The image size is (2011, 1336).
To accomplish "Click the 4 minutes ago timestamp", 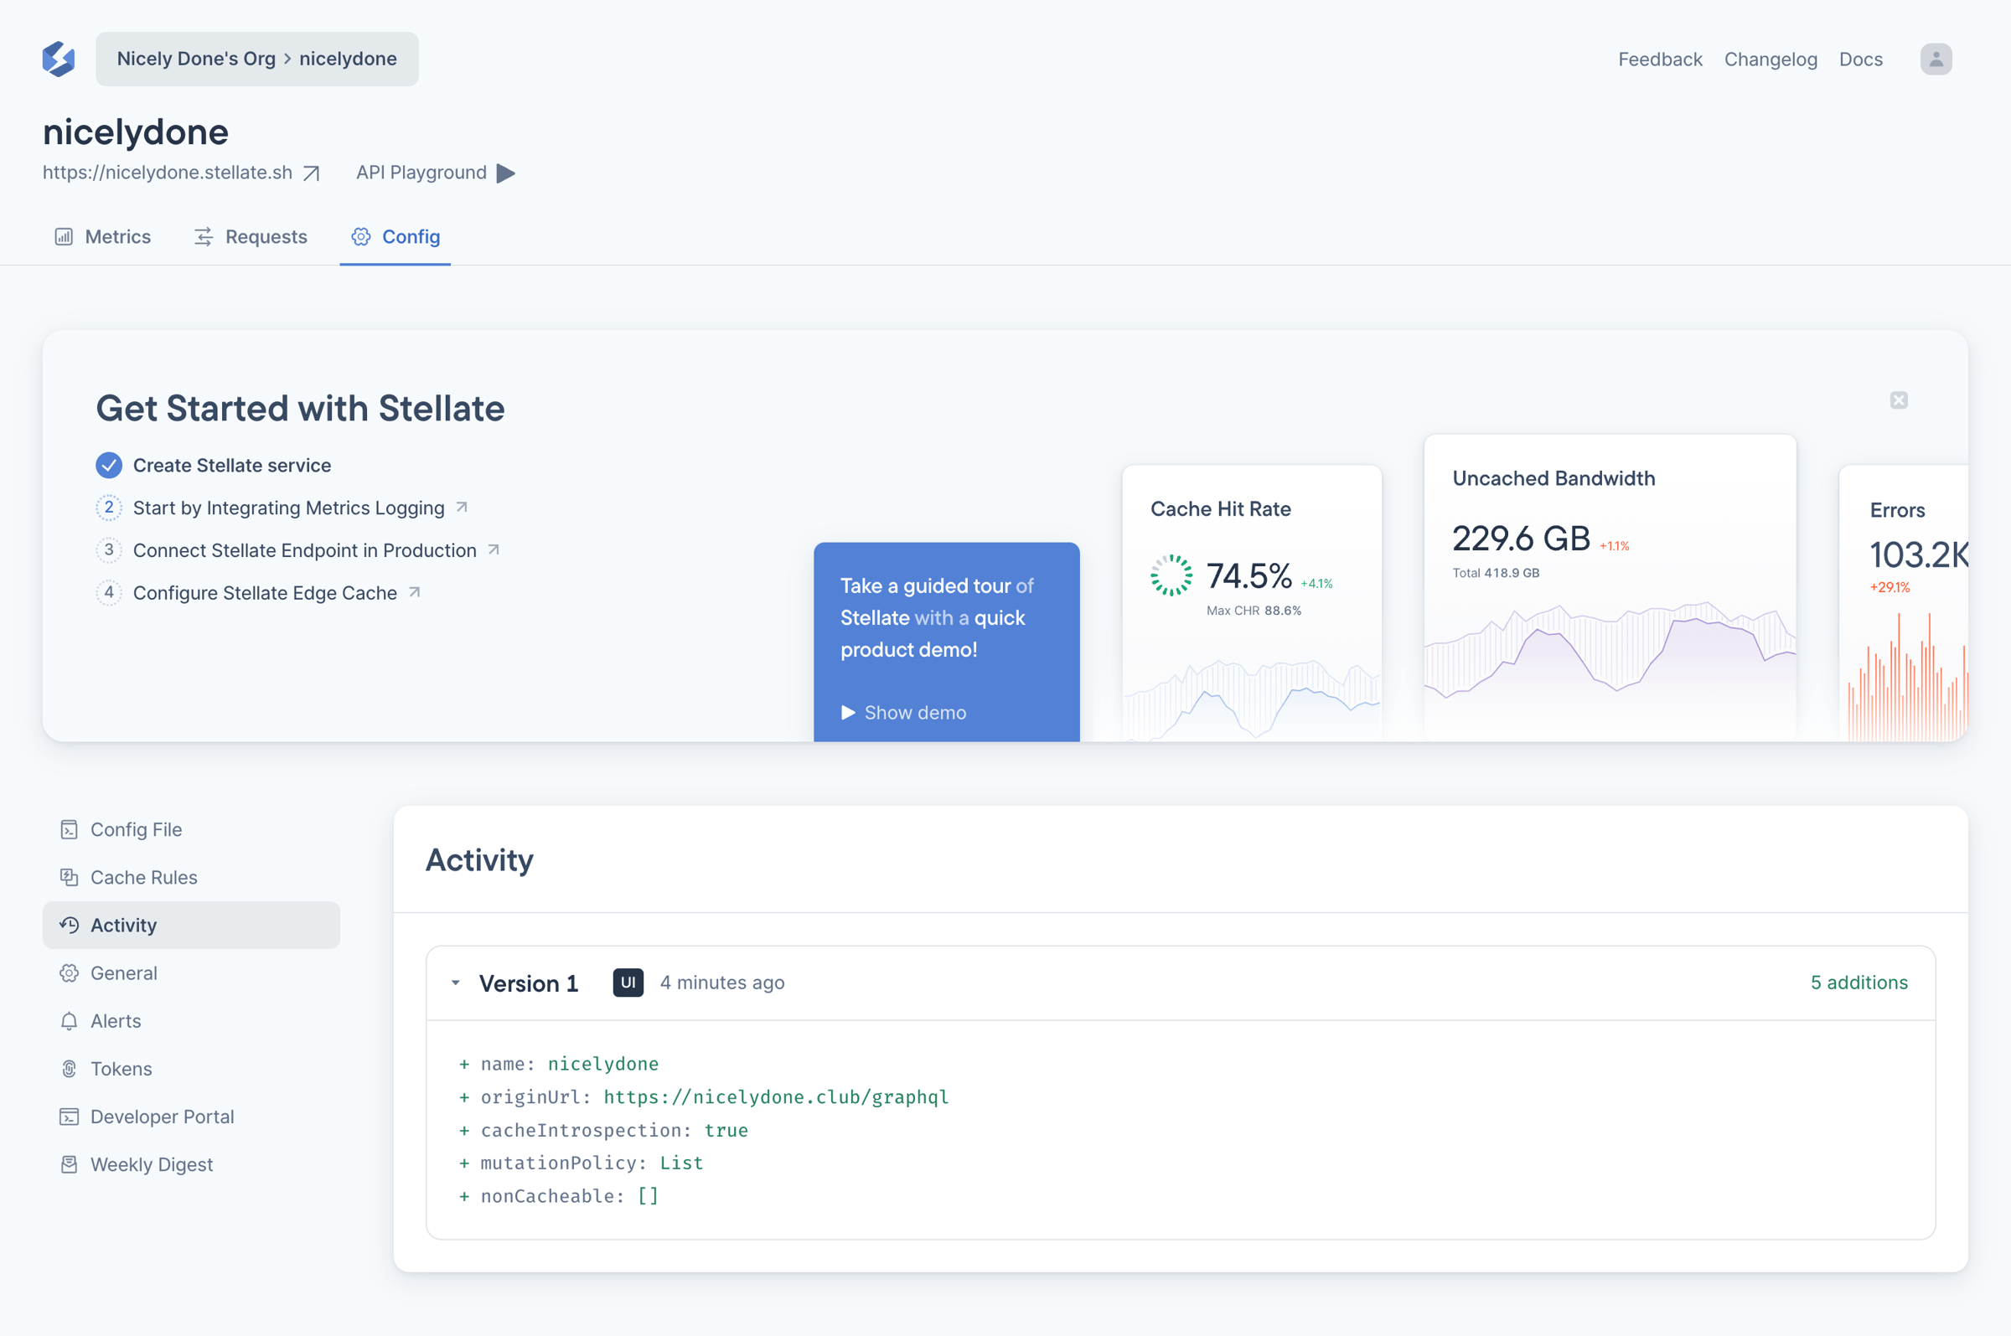I will pyautogui.click(x=722, y=983).
